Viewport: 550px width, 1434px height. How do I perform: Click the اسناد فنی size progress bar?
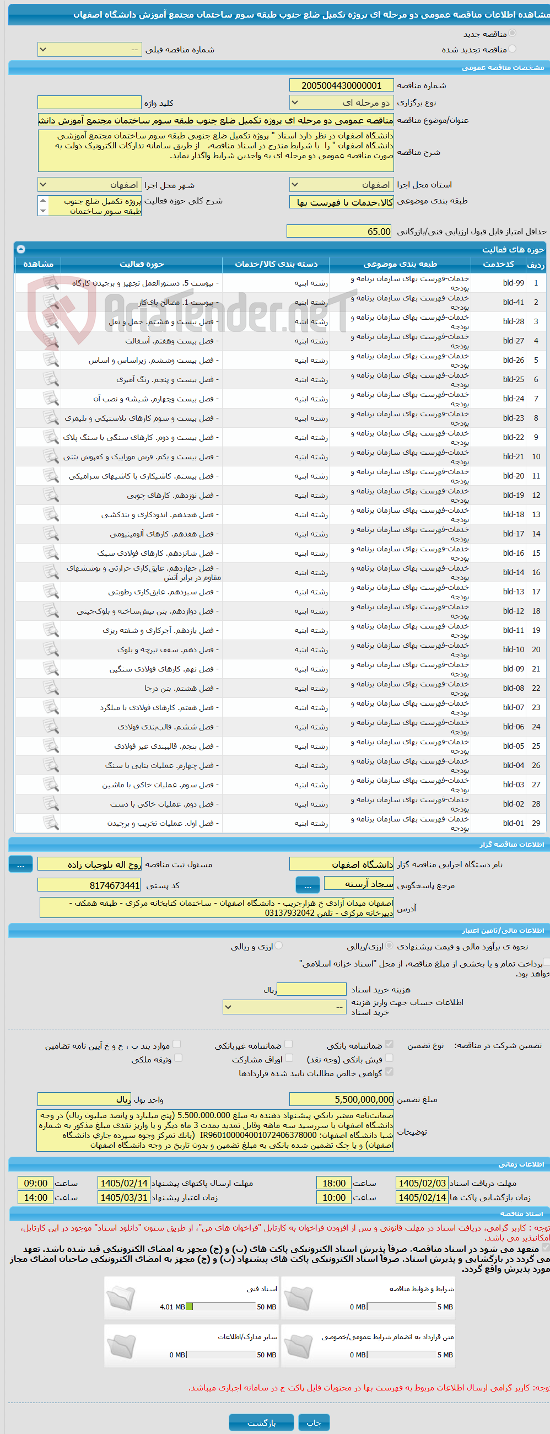(x=220, y=1307)
